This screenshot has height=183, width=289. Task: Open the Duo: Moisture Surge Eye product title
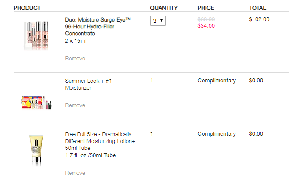(x=98, y=26)
